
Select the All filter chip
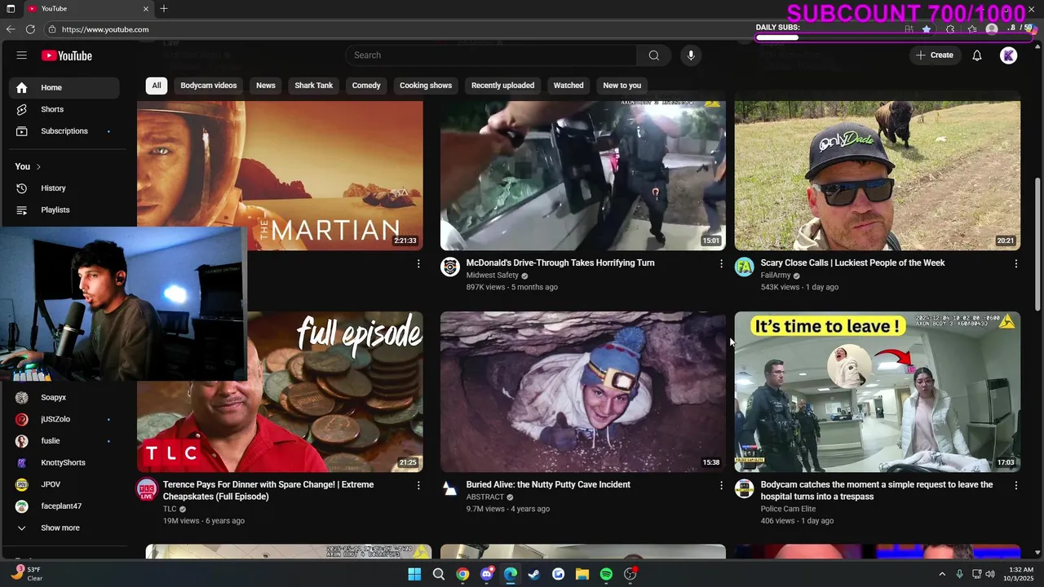pos(157,86)
